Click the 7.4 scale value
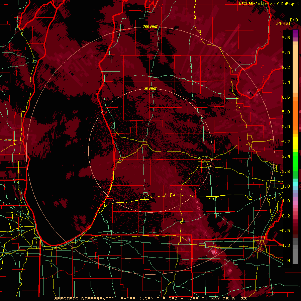301x301 pixels. pos(286,82)
